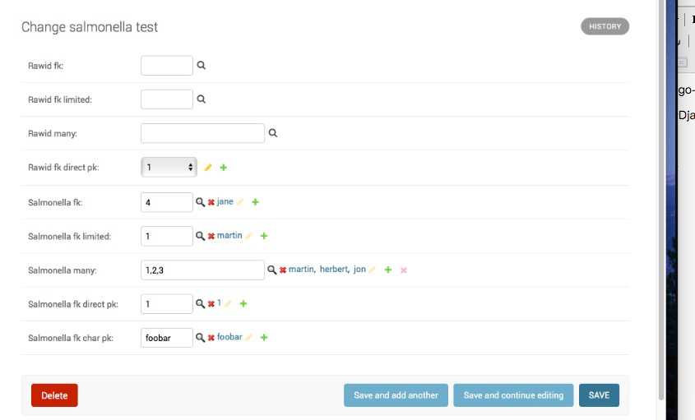Focus the Rawid fk limited input field
The height and width of the screenshot is (420, 695).
point(167,99)
